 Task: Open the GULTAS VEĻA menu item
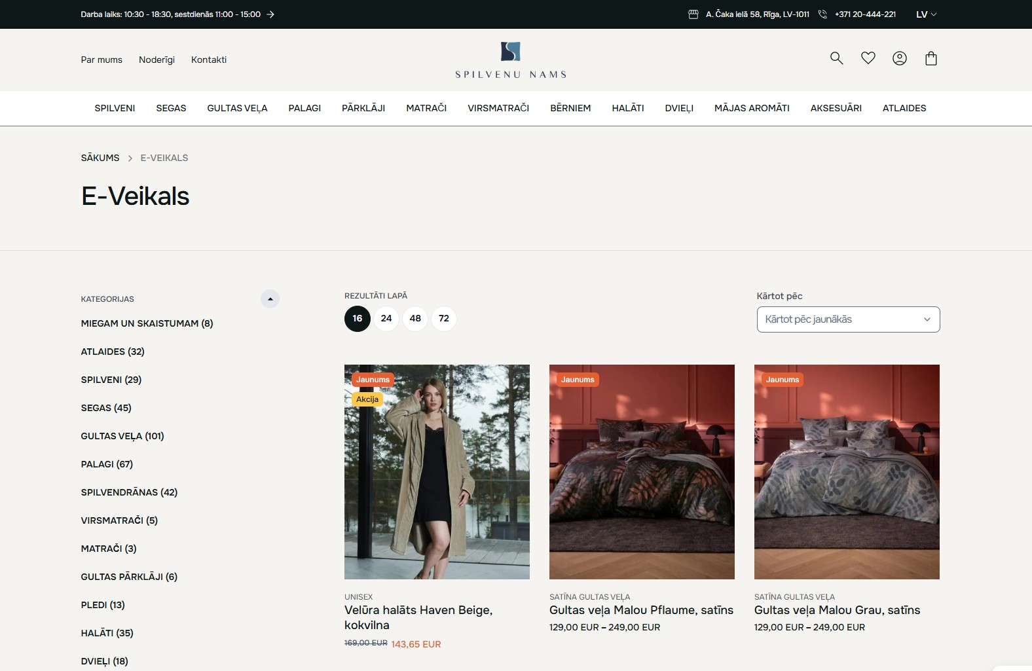click(237, 108)
